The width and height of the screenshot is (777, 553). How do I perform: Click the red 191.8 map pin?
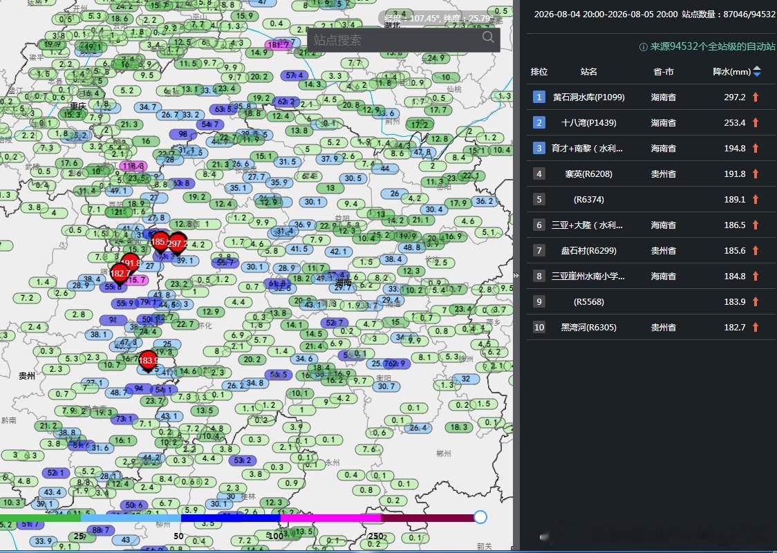[x=131, y=263]
